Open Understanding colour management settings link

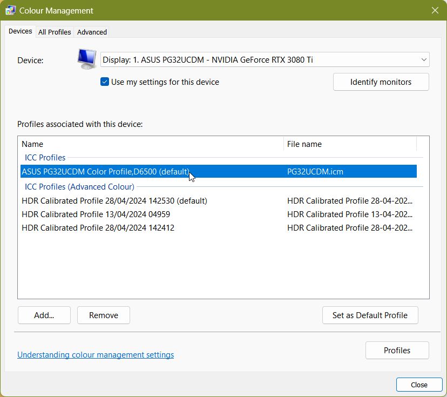(x=96, y=354)
